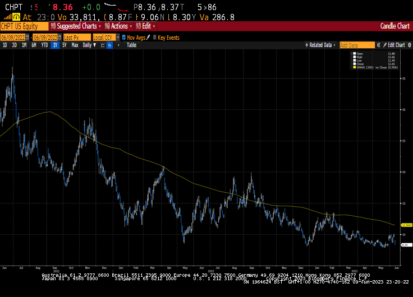Image resolution: width=413 pixels, height=297 pixels.
Task: Select the 5Y range tab
Action: 65,45
